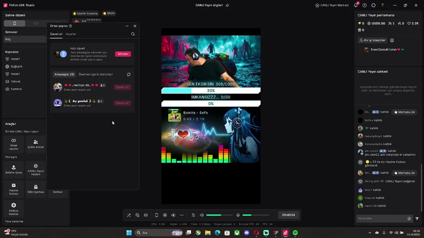Viewport: 424px width, 238px height.
Task: Select the Kamera source
Action: (x=16, y=89)
